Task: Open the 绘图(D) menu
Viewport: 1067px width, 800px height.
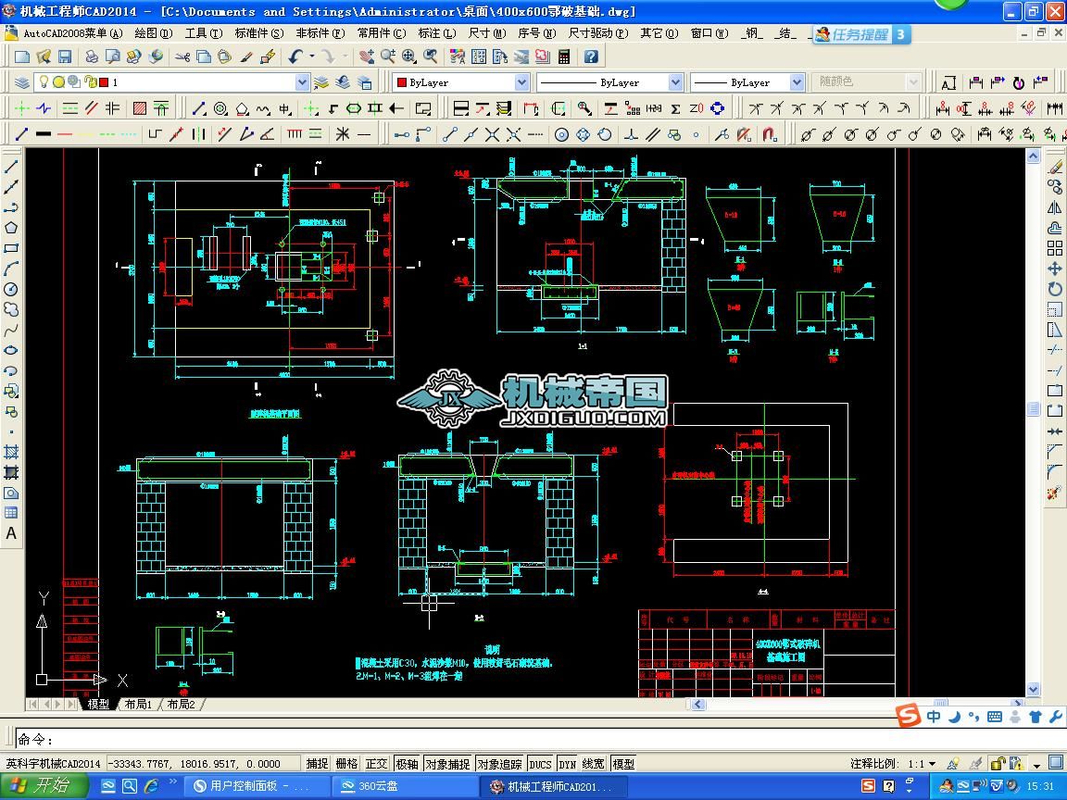Action: [153, 32]
